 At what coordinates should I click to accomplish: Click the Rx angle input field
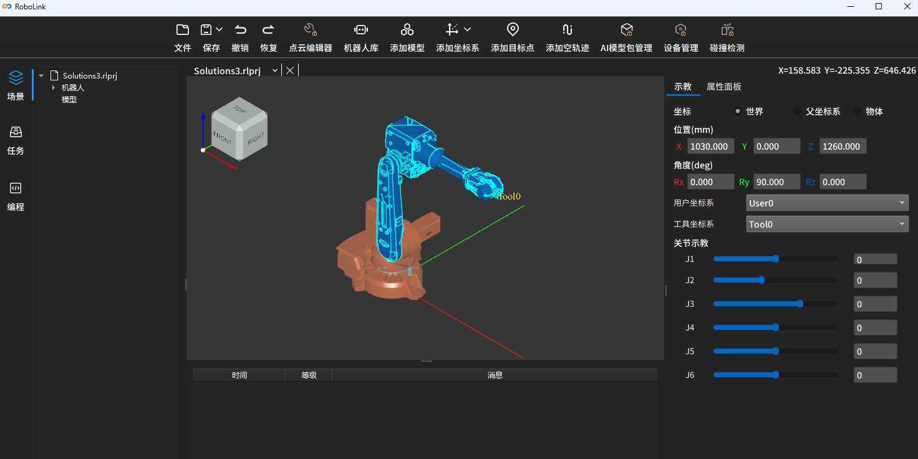711,182
